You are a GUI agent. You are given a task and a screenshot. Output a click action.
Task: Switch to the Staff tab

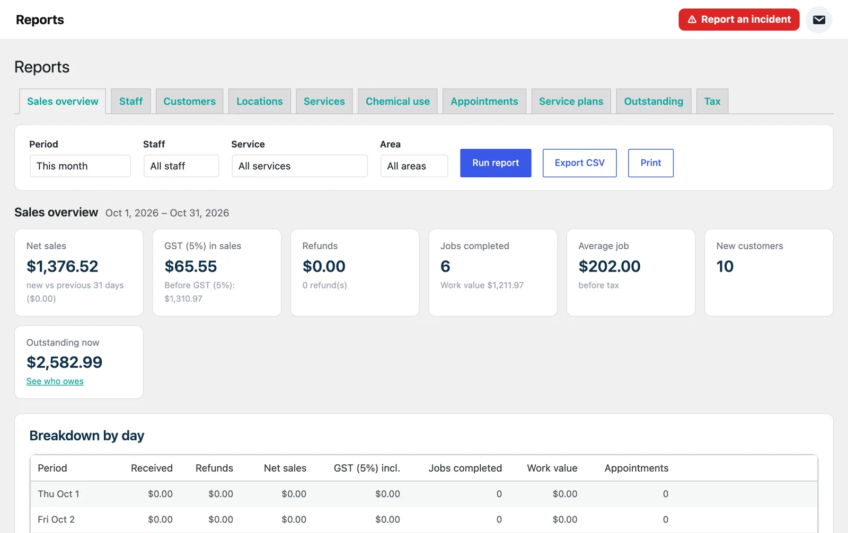(131, 101)
